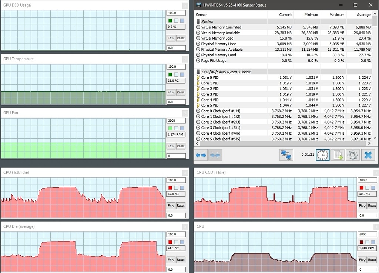Click CPU fan graph maximum field showing 6000

pos(367,234)
